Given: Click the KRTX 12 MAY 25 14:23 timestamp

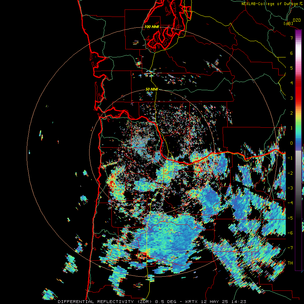Looking at the screenshot, I should (216, 302).
